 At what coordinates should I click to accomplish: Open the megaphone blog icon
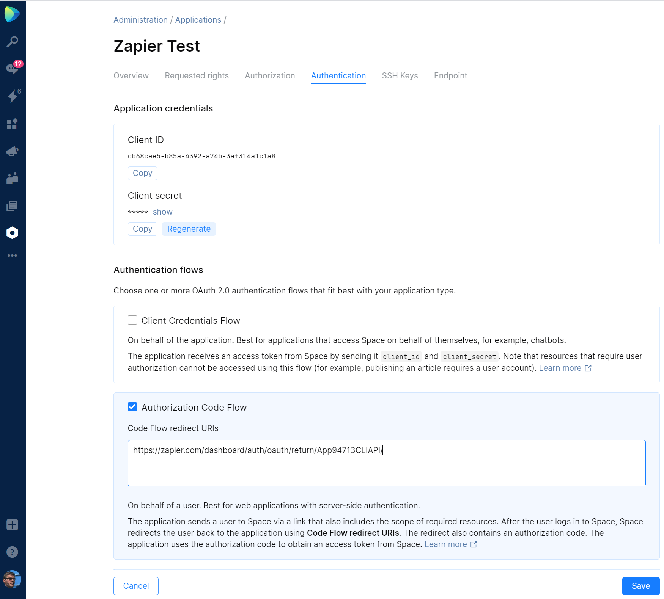[x=13, y=151]
